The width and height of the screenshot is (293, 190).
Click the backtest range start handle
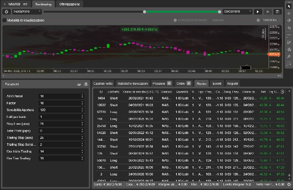[x=145, y=12]
